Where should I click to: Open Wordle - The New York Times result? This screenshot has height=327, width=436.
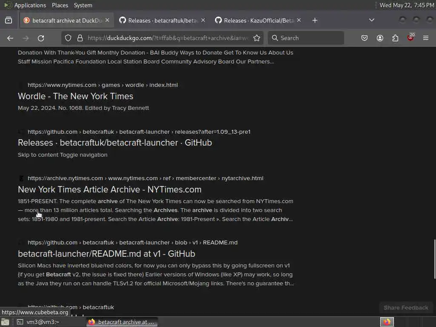click(x=76, y=96)
